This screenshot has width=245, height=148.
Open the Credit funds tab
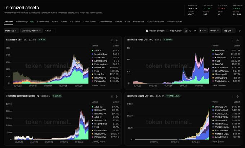(x=89, y=22)
